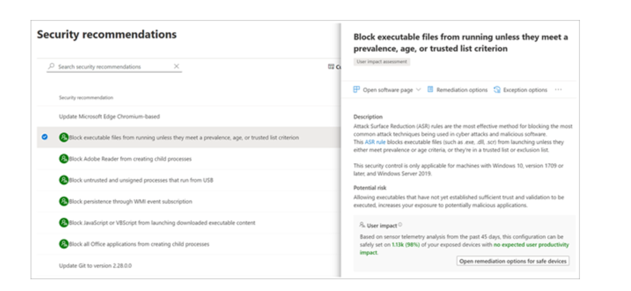This screenshot has width=631, height=291.
Task: Click Open software page
Action: pos(383,90)
